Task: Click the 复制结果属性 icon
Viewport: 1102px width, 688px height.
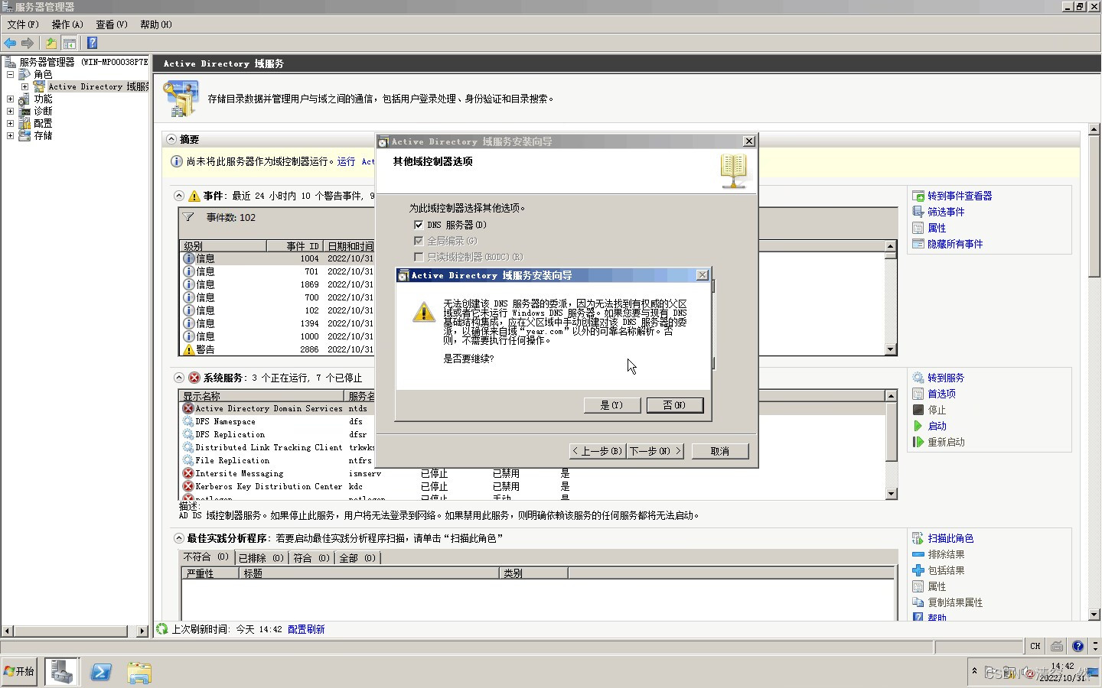Action: point(918,602)
